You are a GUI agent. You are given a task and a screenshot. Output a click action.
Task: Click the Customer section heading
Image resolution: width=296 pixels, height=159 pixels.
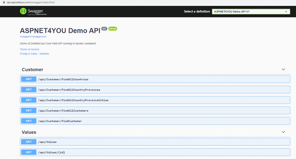[x=32, y=70]
